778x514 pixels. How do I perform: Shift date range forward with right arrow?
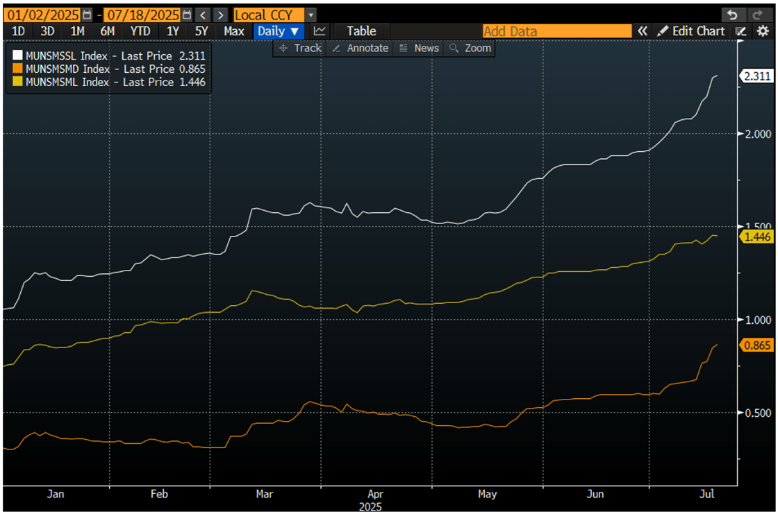pos(220,15)
